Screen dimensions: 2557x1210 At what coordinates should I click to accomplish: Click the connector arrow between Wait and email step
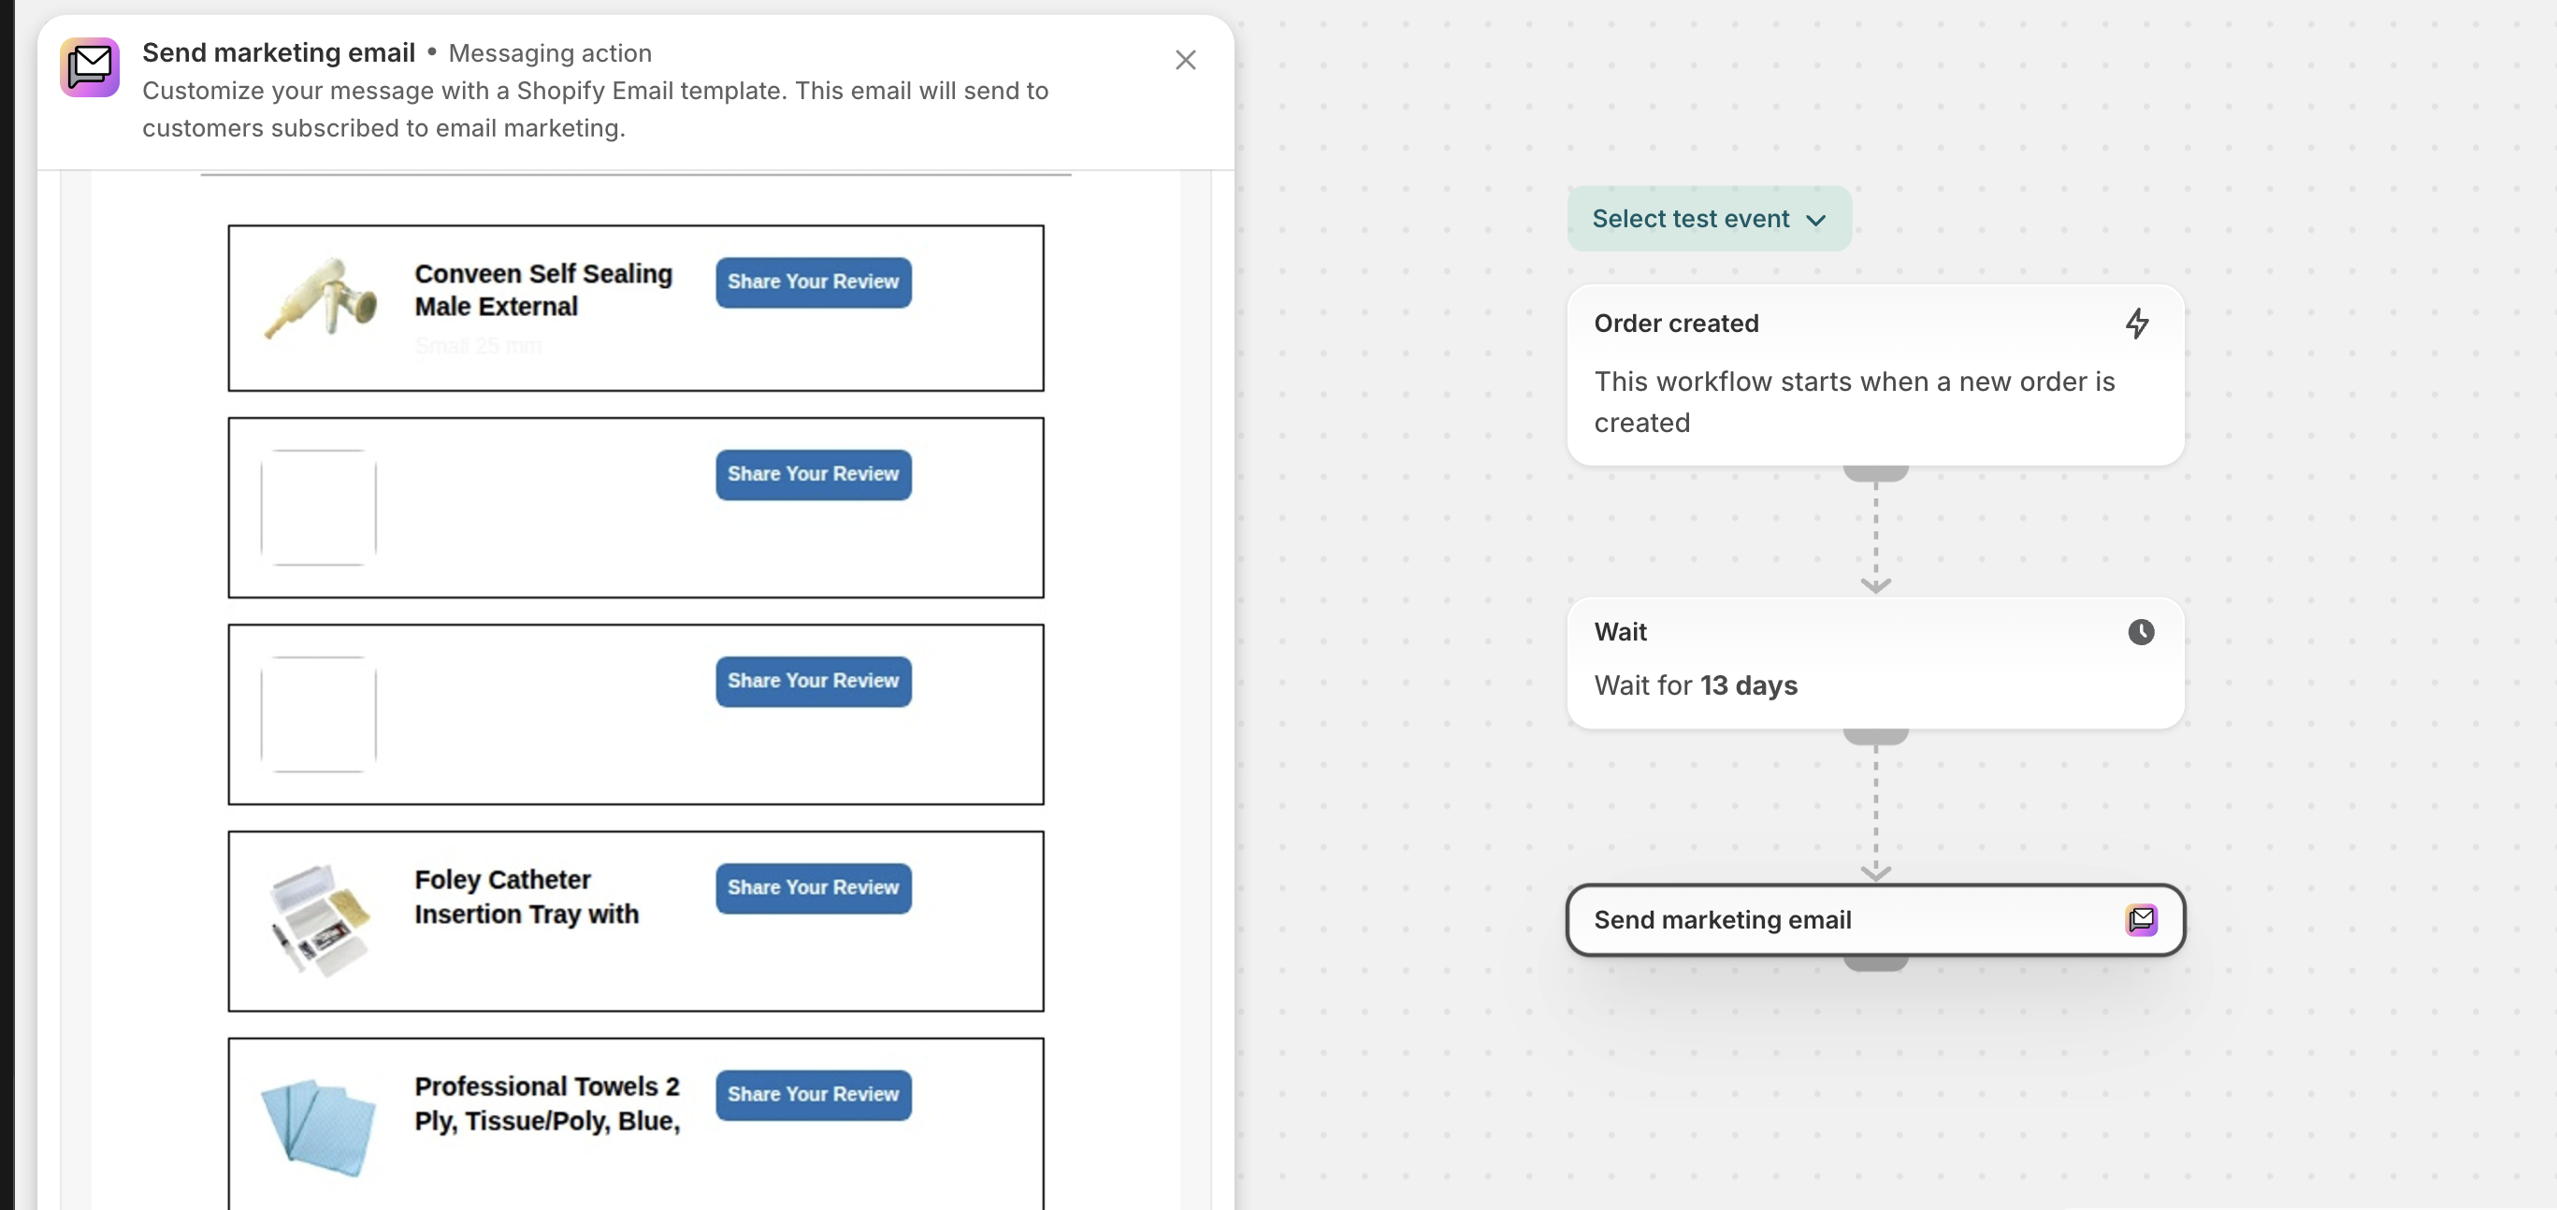tap(1876, 870)
